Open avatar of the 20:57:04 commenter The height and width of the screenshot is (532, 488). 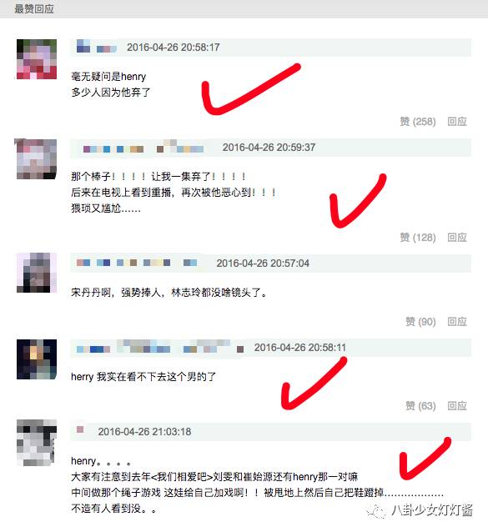[37, 273]
